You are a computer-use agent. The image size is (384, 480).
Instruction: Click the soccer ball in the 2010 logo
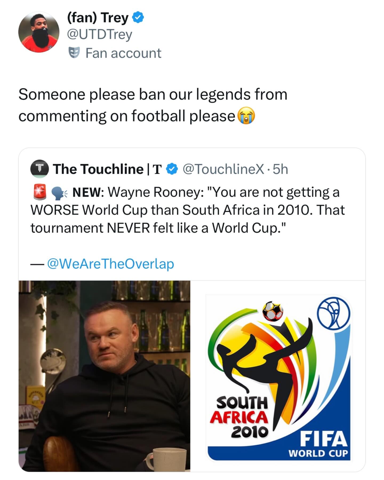coord(272,311)
